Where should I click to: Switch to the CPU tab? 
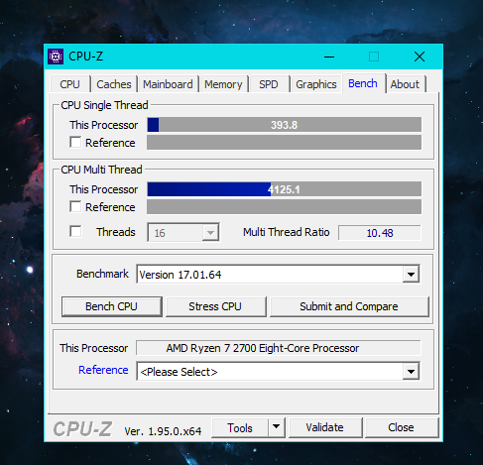pos(69,84)
